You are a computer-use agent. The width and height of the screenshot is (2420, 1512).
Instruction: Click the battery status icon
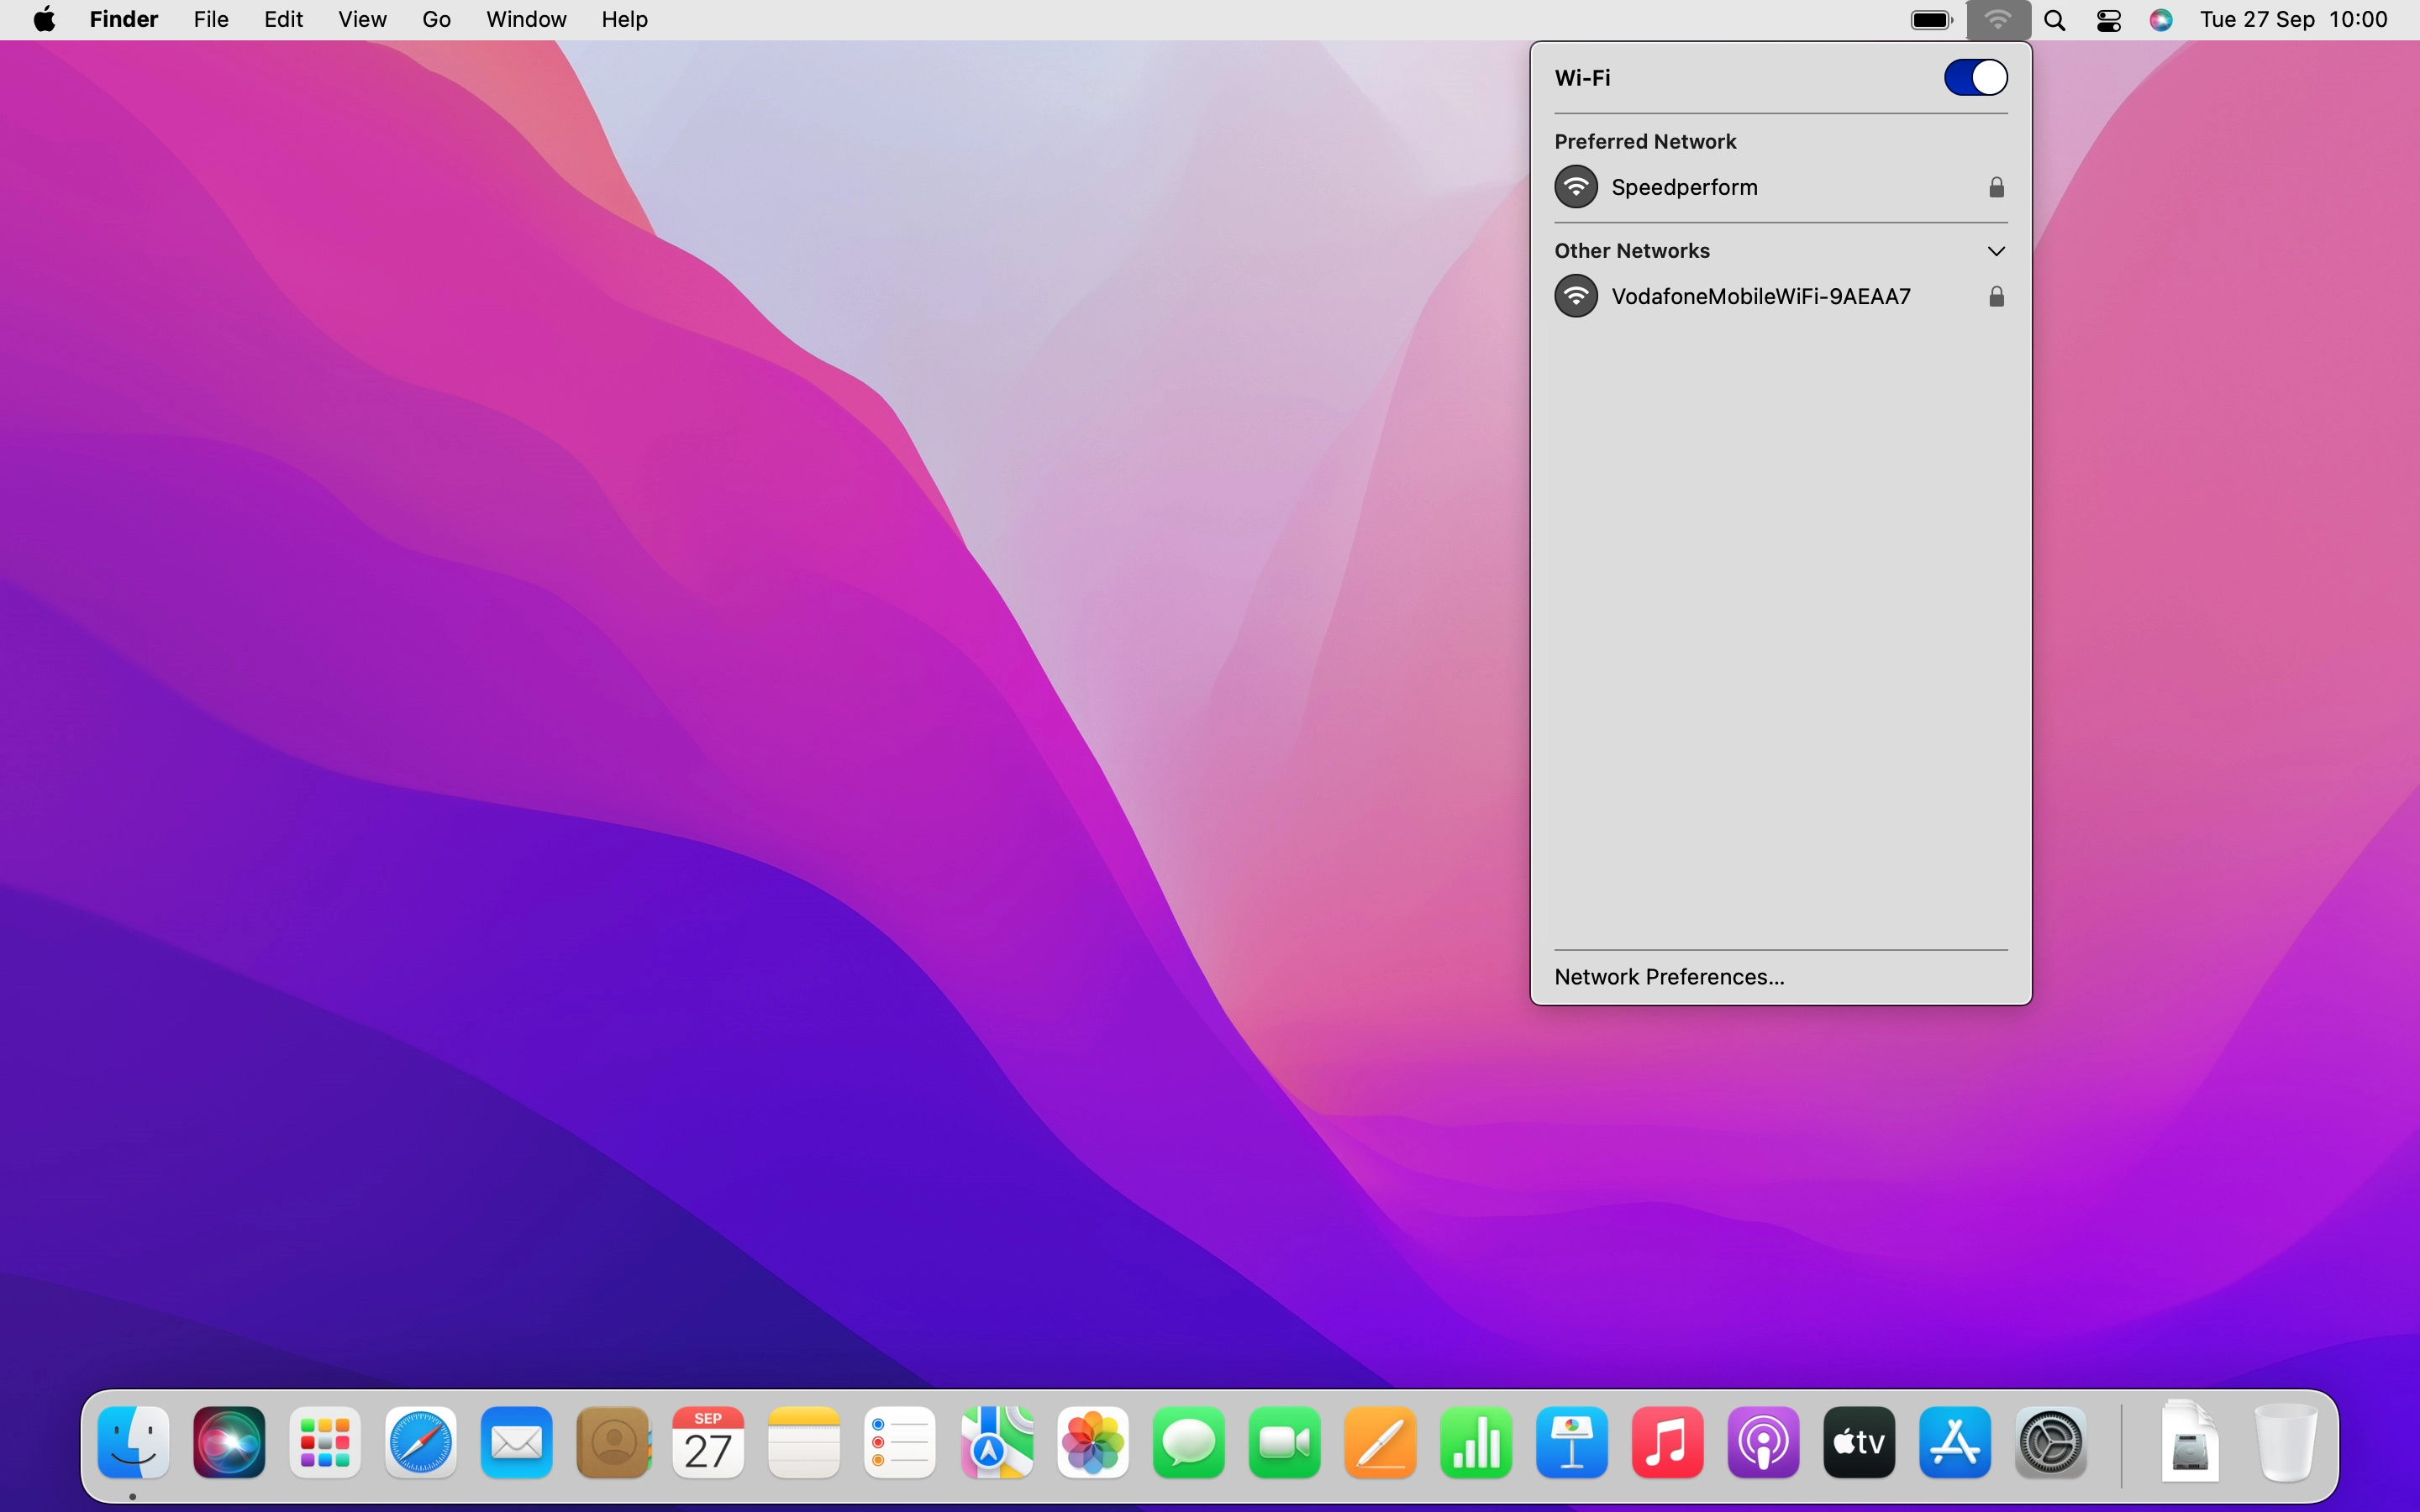pyautogui.click(x=1931, y=20)
